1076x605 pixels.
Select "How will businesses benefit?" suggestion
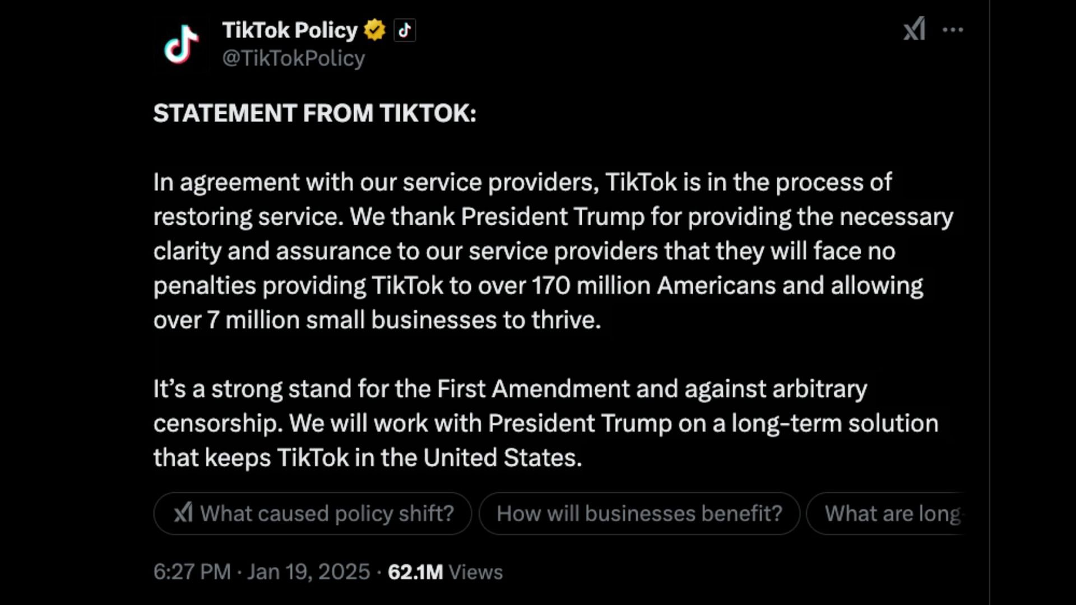[639, 513]
